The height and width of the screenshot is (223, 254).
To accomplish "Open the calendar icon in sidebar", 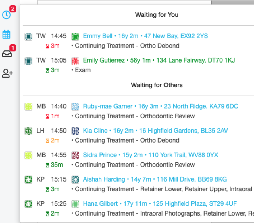I will coord(6,35).
